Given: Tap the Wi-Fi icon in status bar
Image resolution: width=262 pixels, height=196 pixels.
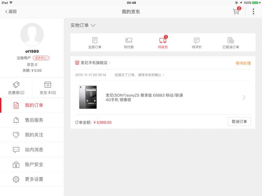Looking at the screenshot, I should point(11,3).
